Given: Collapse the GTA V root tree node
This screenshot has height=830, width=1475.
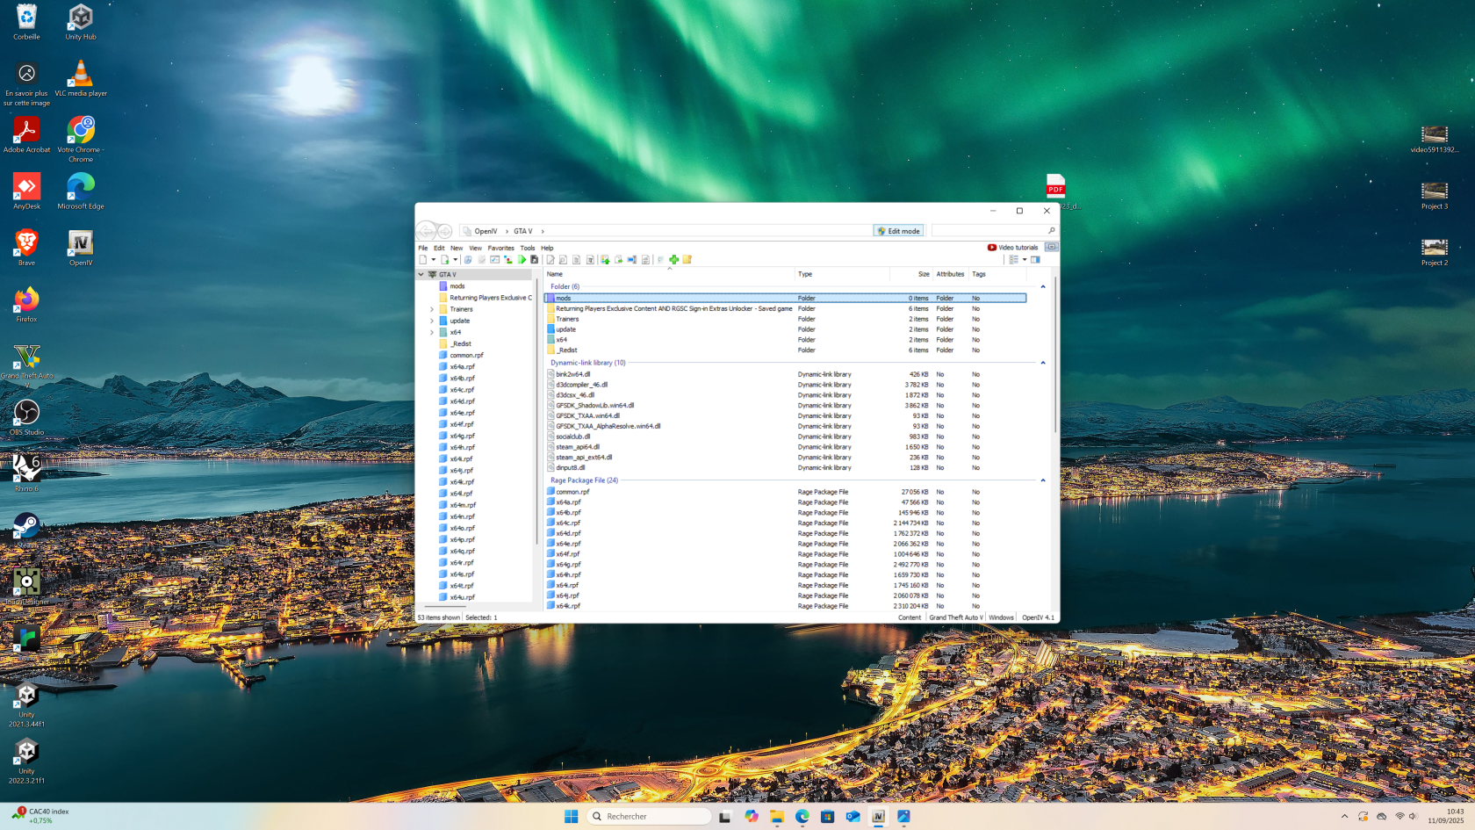Looking at the screenshot, I should click(421, 275).
